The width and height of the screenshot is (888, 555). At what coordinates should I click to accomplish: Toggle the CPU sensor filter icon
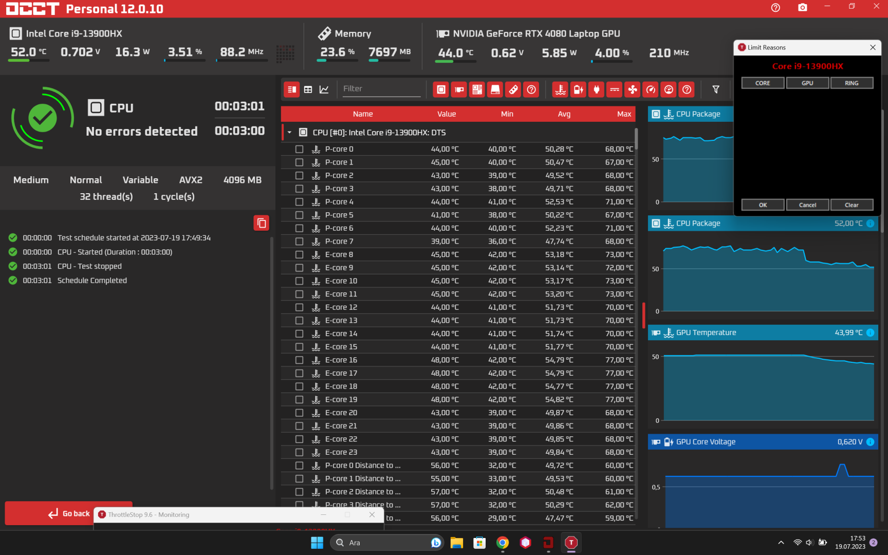[x=441, y=89]
